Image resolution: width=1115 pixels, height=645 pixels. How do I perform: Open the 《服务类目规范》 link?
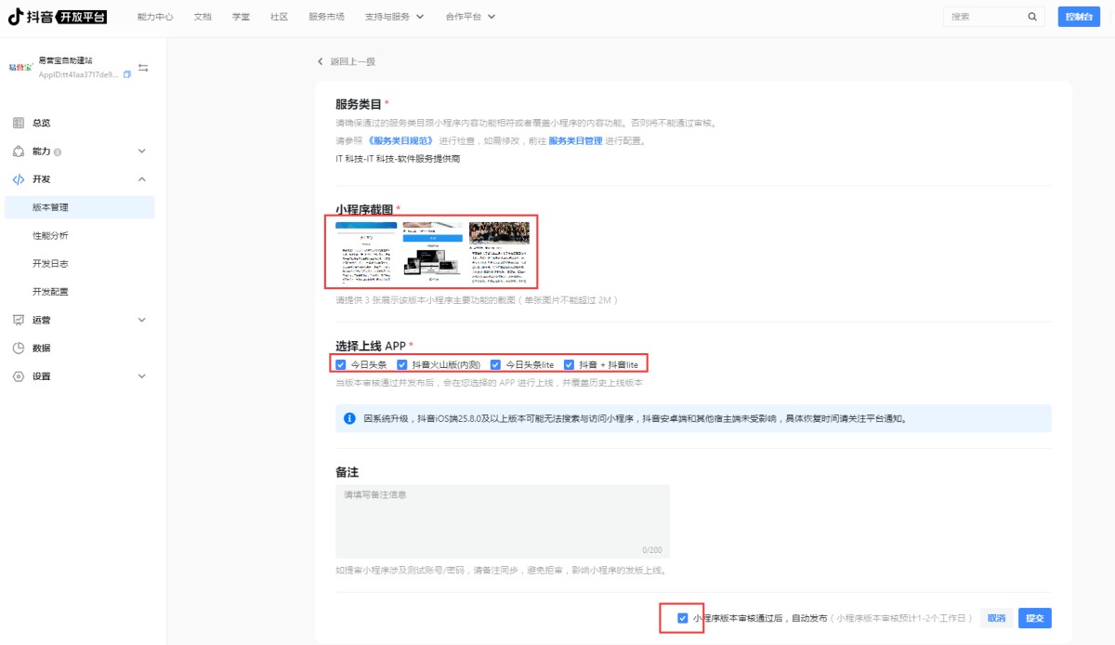pyautogui.click(x=401, y=141)
